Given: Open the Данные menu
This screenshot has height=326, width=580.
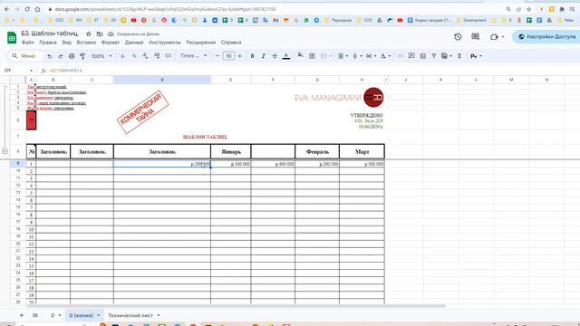Looking at the screenshot, I should coord(134,43).
